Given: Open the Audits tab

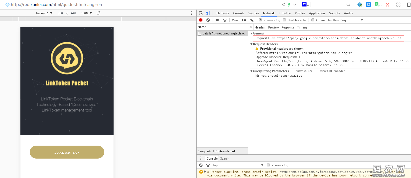Looking at the screenshot, I should coord(348,13).
